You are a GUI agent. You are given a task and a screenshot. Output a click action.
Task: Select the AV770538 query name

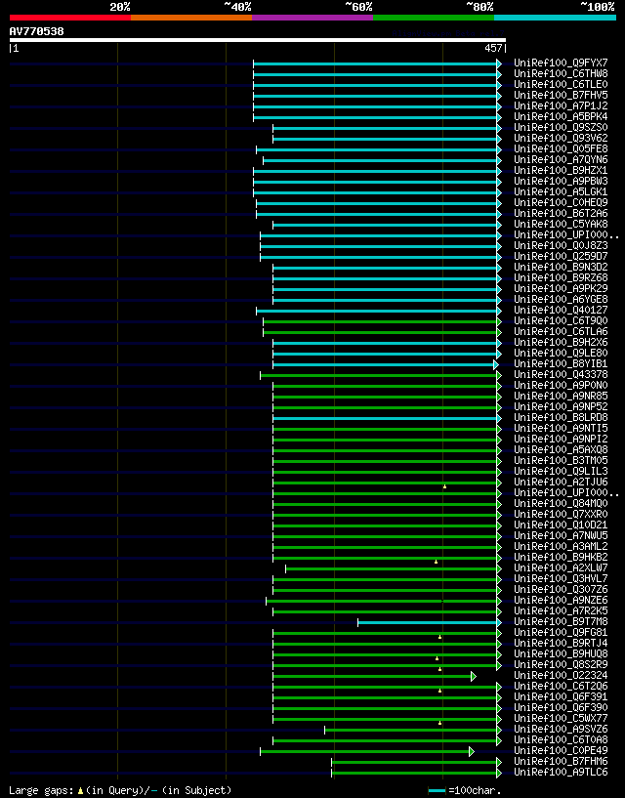pos(37,31)
